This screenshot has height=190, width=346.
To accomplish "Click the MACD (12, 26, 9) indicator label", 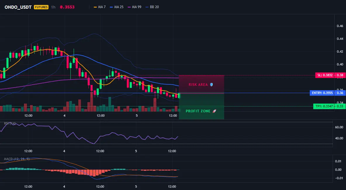I will pos(17,159).
